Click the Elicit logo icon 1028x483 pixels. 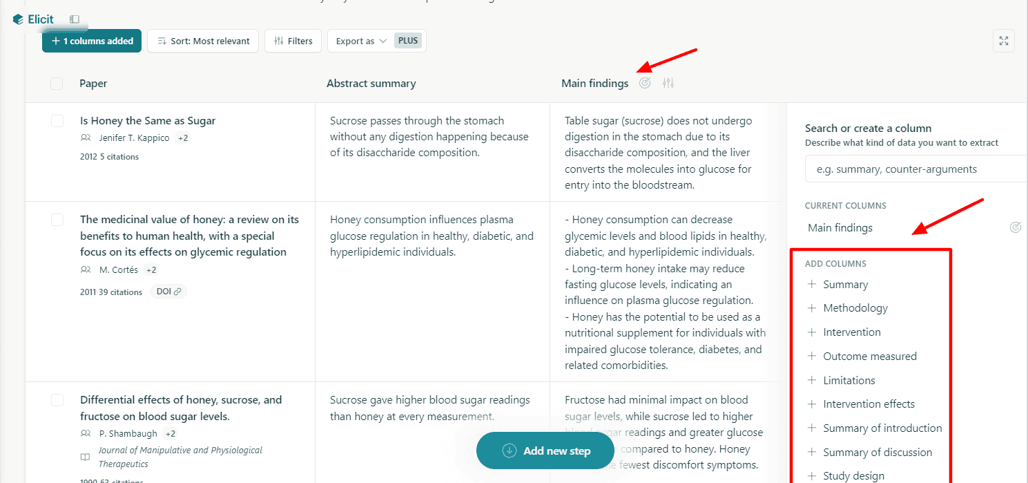click(18, 19)
